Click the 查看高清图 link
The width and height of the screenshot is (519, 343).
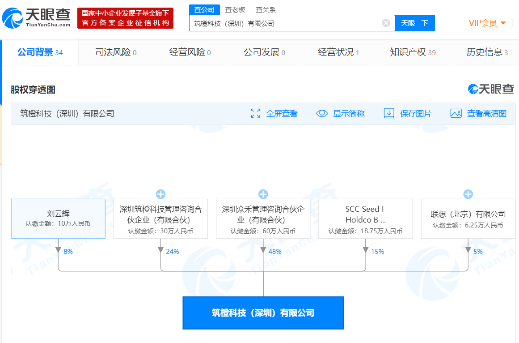click(x=487, y=114)
